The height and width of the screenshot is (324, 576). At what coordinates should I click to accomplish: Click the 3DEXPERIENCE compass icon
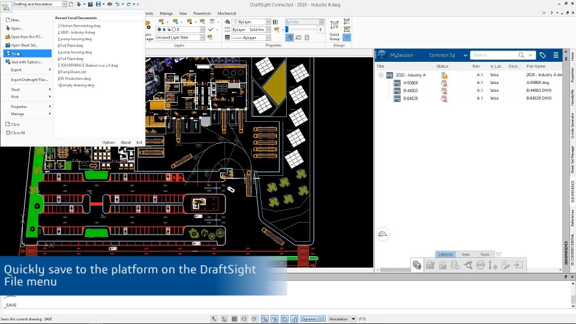382,55
